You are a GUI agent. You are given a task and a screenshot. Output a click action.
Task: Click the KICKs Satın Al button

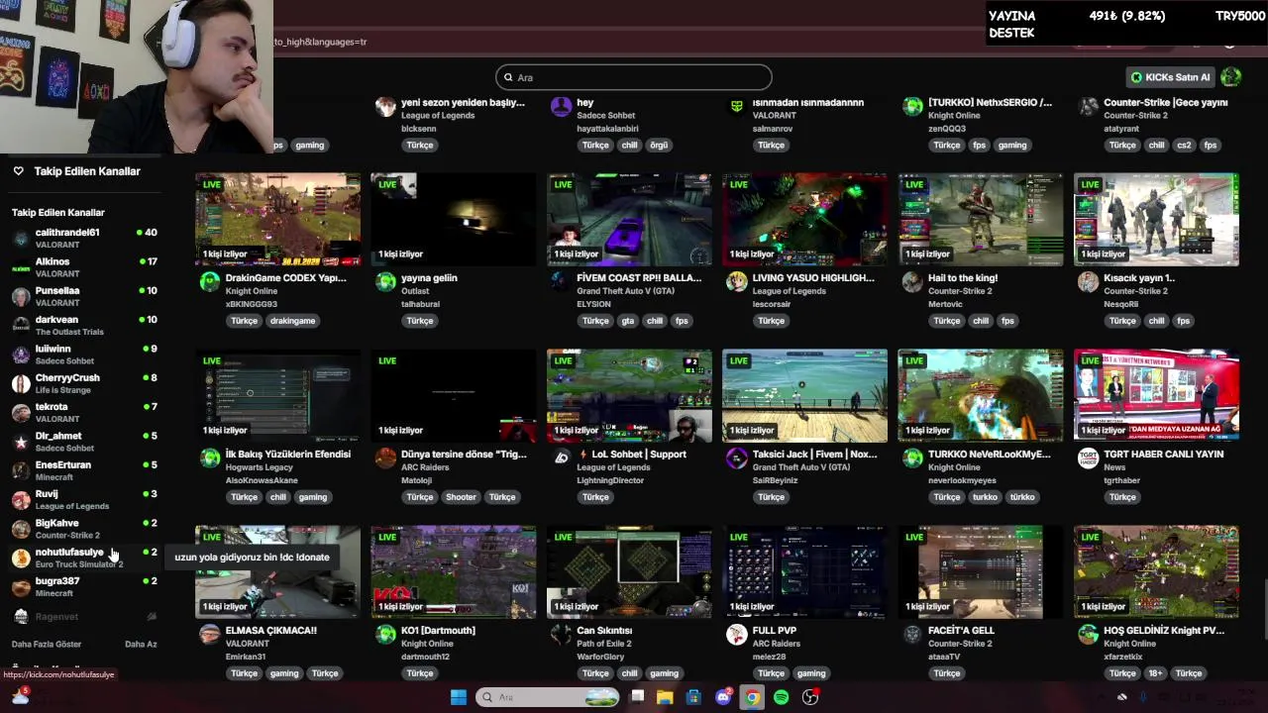1171,77
